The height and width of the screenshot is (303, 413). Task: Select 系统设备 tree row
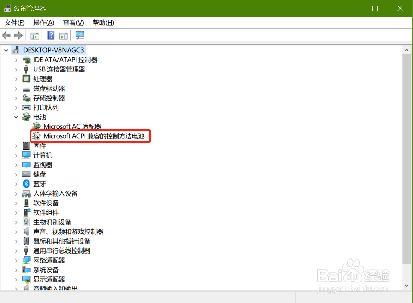pyautogui.click(x=46, y=270)
